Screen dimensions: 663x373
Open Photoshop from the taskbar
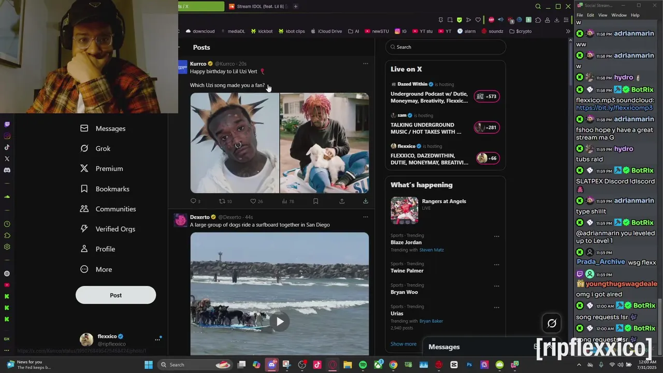tap(469, 365)
